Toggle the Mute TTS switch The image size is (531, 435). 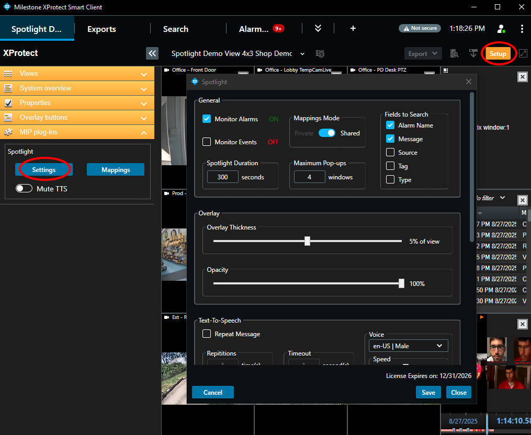click(x=24, y=189)
